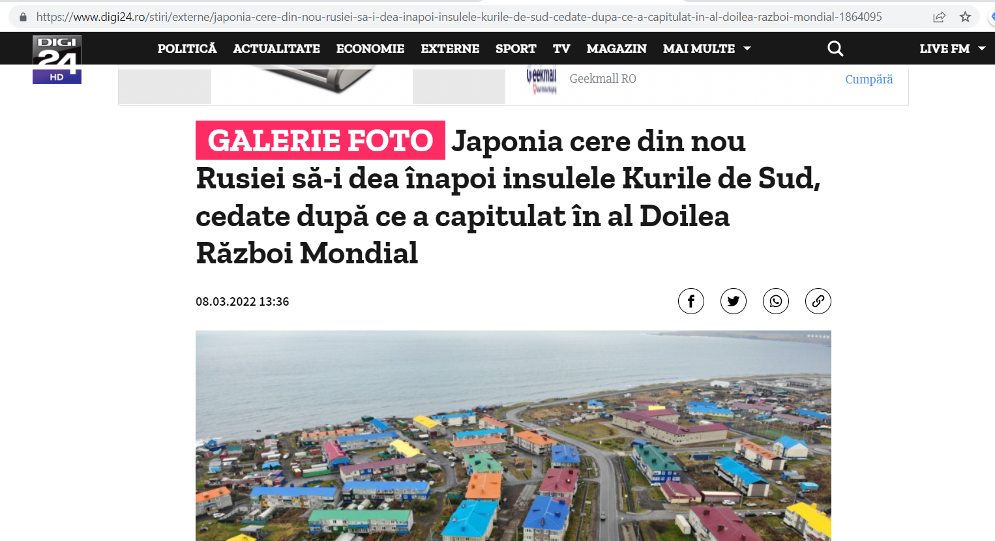Expand the LIVE FM dropdown arrow
Screen dimensions: 995x541
[x=982, y=49]
